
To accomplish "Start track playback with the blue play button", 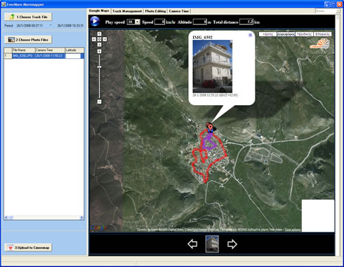I will click(95, 22).
